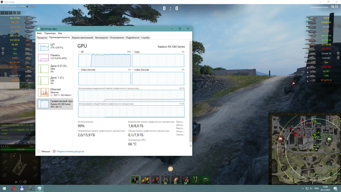
Task: Select the second shell slot with 4 rounds
Action: click(x=145, y=180)
